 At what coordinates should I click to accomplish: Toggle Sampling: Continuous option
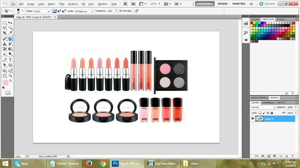[x=54, y=11]
